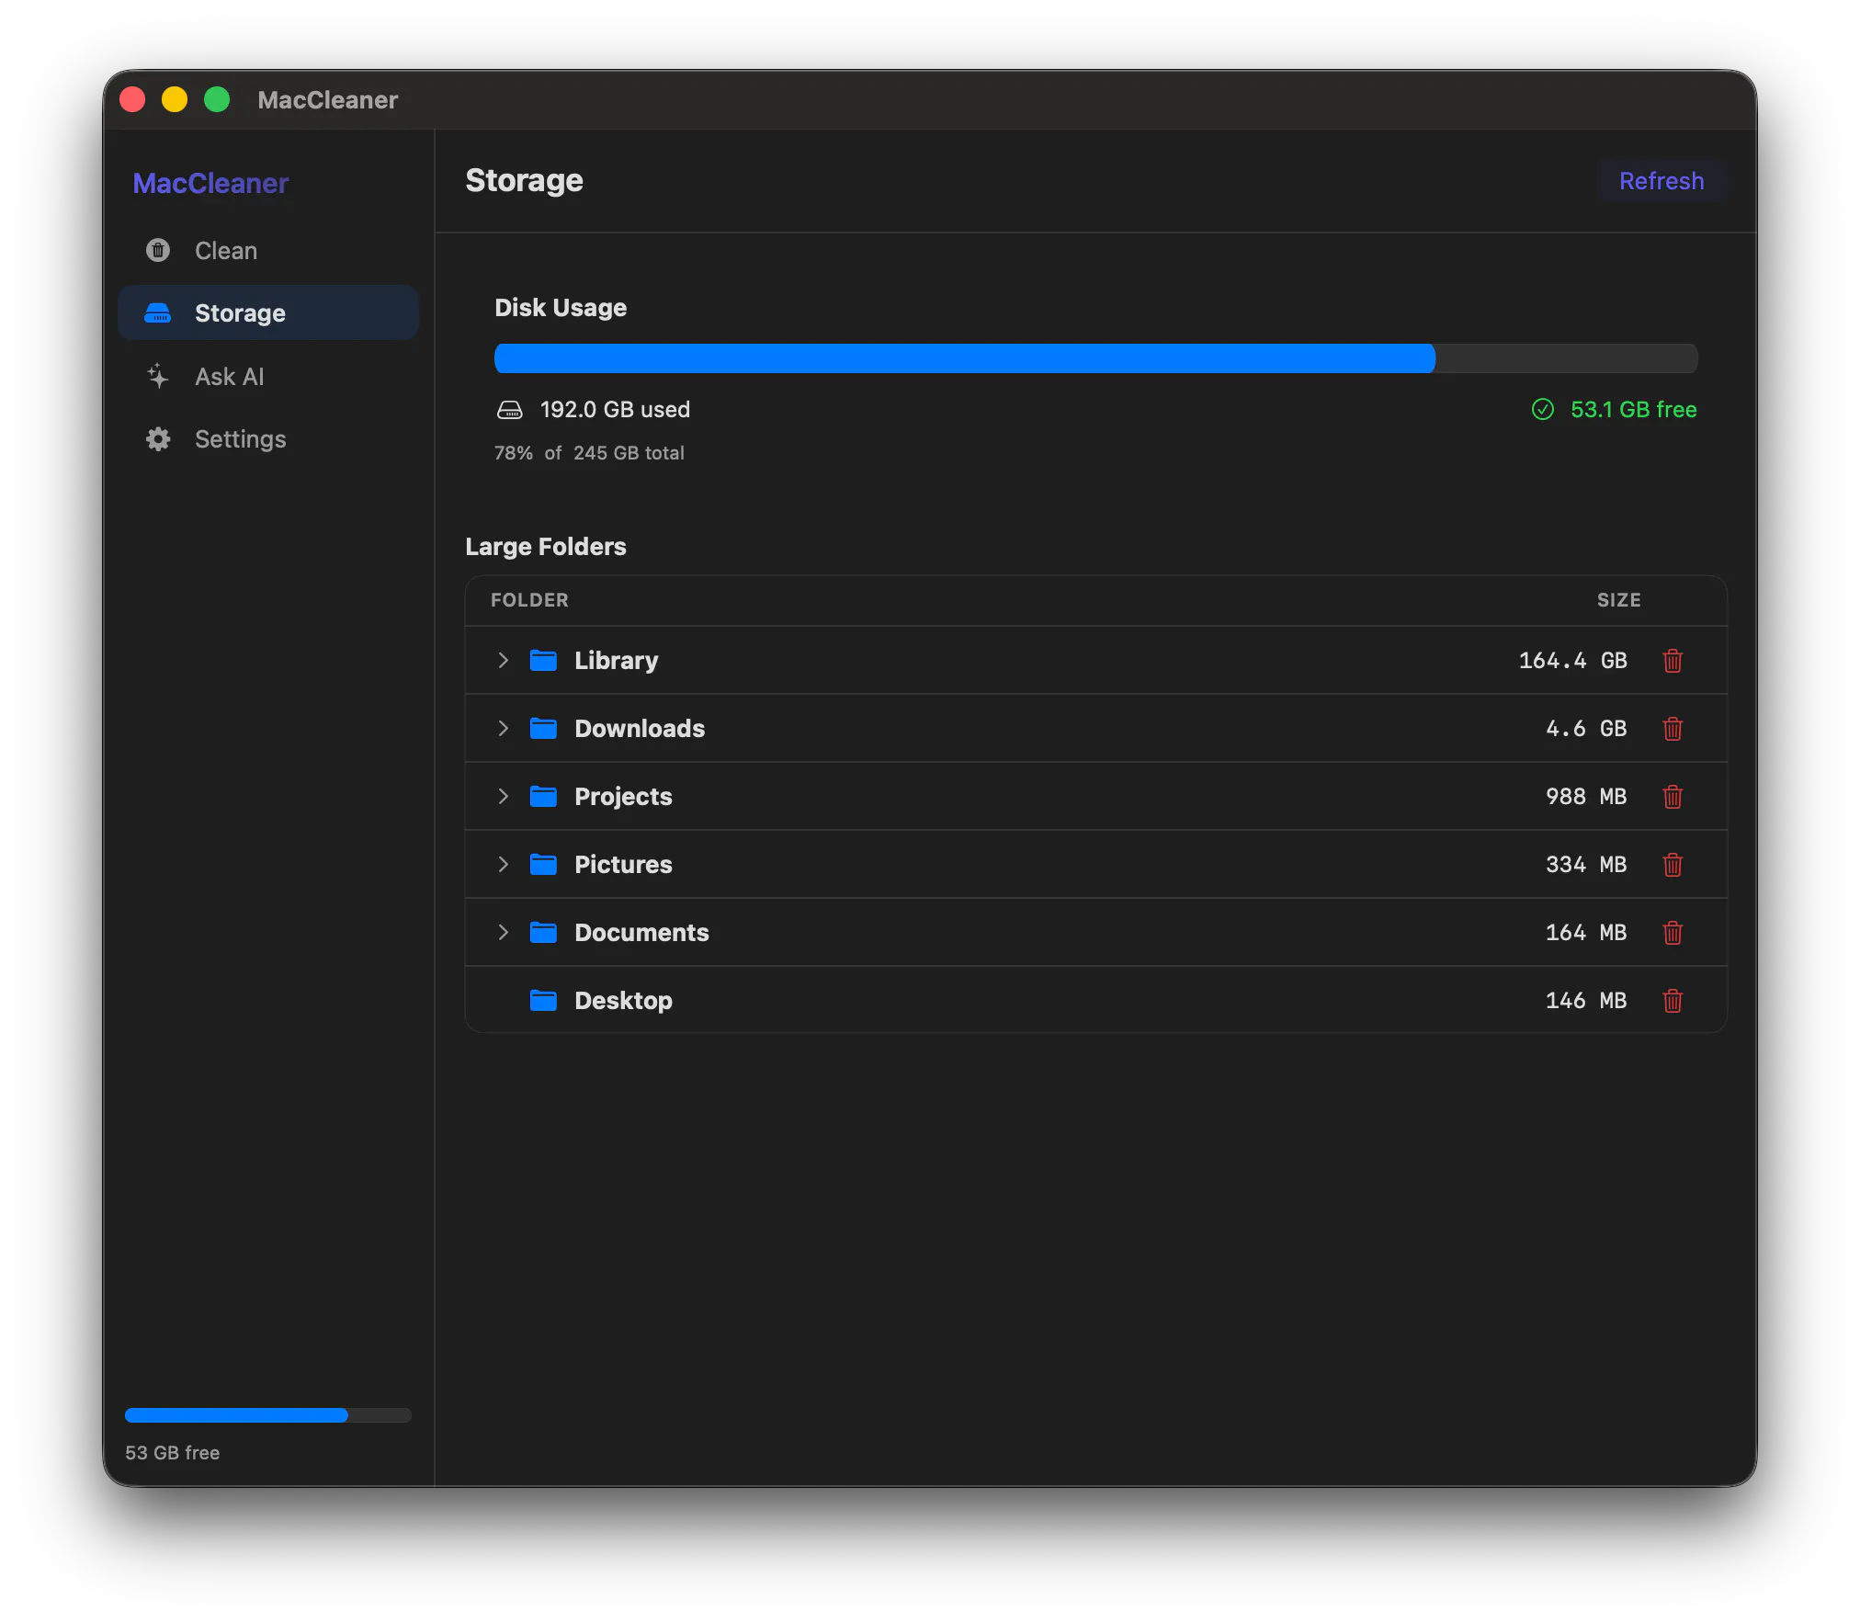Image resolution: width=1860 pixels, height=1623 pixels.
Task: Click the MacCleaner window title text
Action: [327, 100]
